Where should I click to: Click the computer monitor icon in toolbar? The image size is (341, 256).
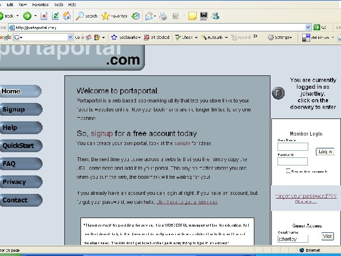[204, 16]
